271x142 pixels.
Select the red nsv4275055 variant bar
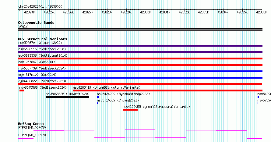(x=130, y=110)
